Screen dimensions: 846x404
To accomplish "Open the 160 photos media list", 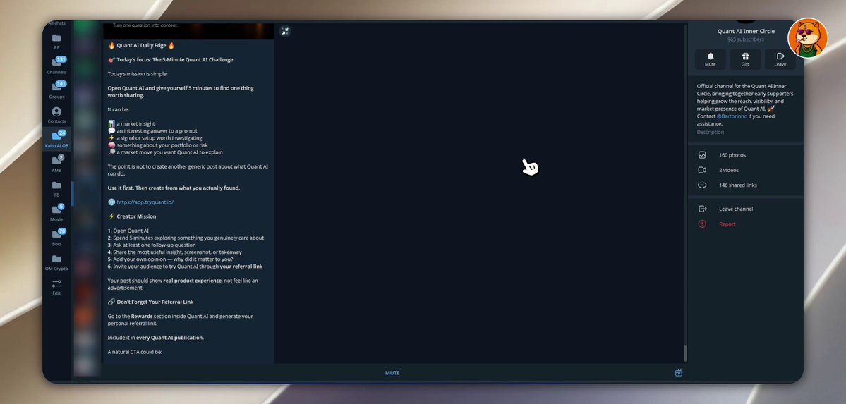I will [745, 155].
